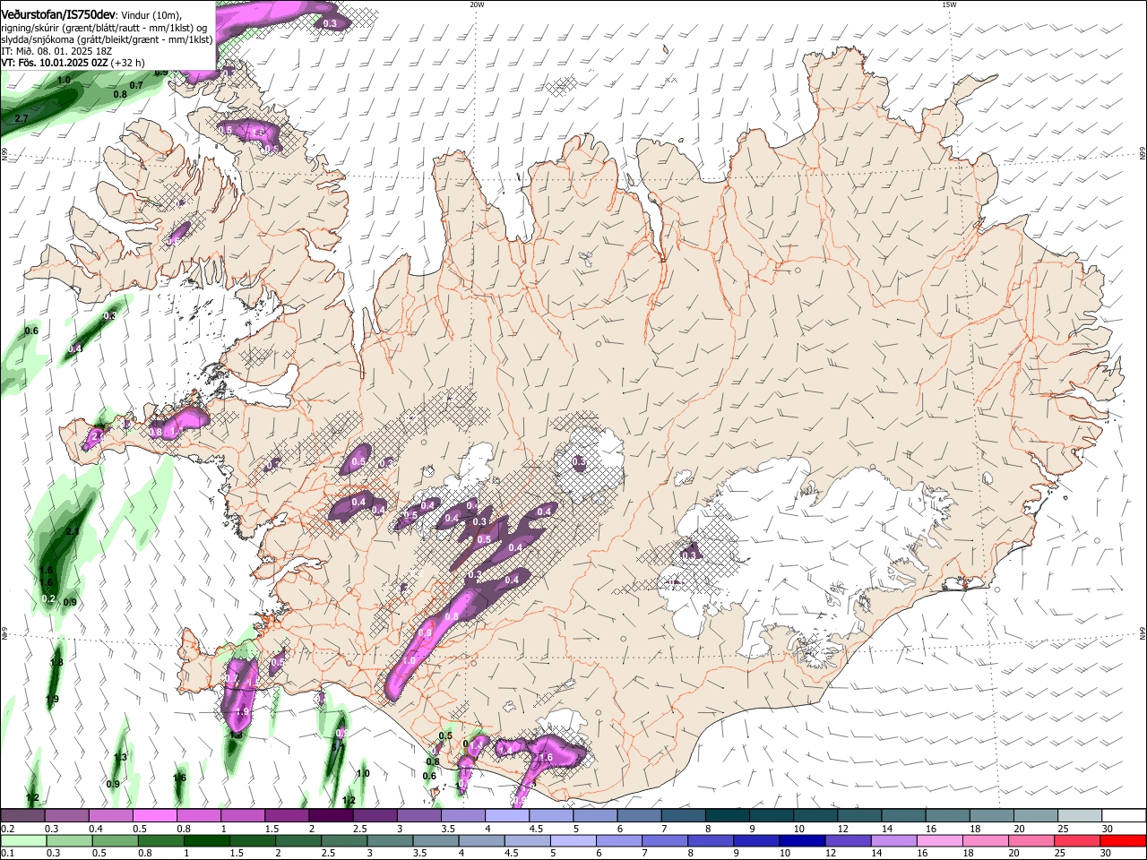Click the darkest green 1 swatch in the lower legend row
Screen dimensions: 1147x860
coord(205,840)
